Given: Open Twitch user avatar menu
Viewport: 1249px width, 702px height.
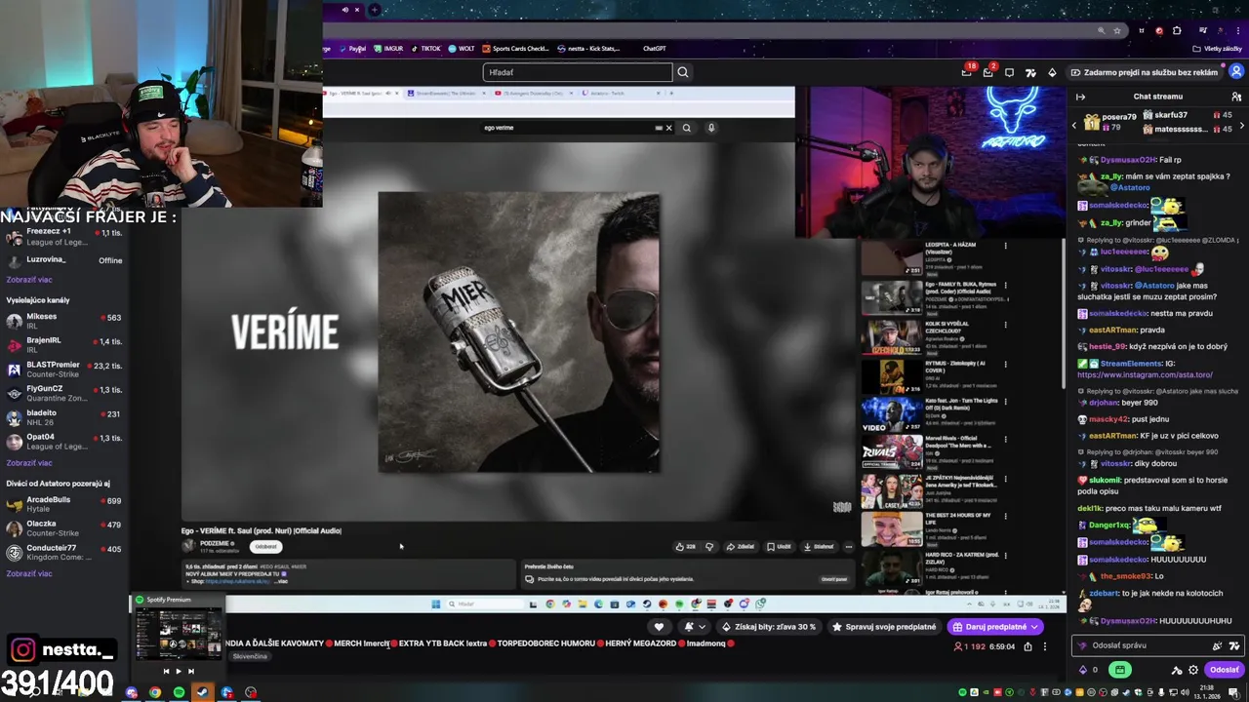Looking at the screenshot, I should coord(1236,72).
